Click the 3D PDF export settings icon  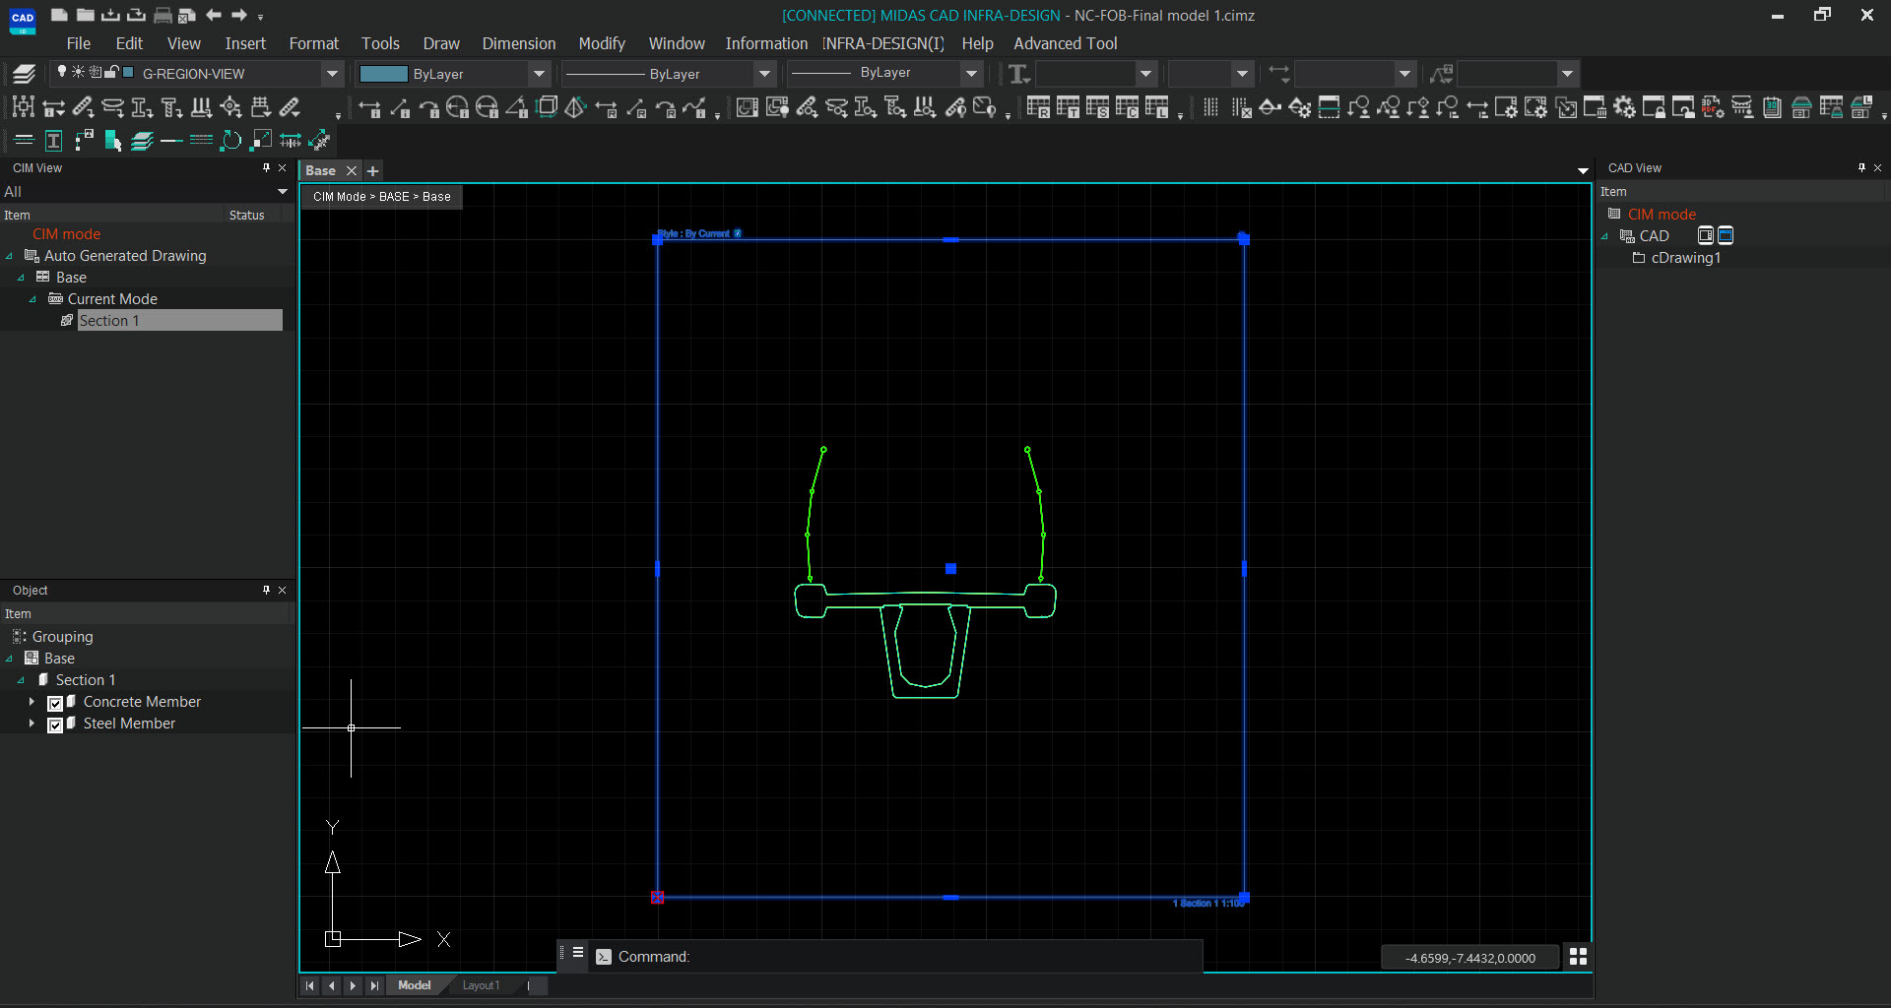pos(1713,107)
